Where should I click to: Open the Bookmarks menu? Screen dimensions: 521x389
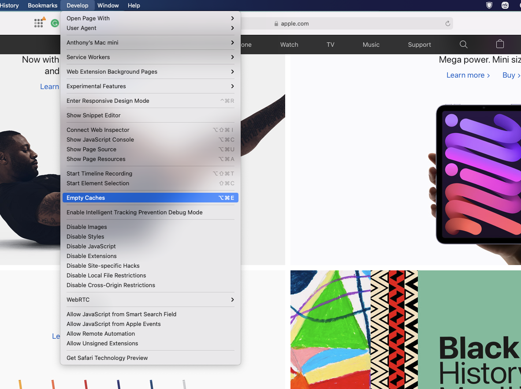pyautogui.click(x=42, y=5)
